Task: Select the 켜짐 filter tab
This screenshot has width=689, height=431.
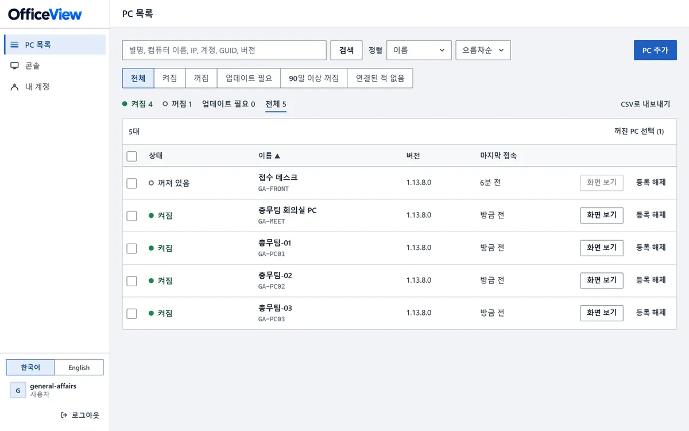Action: pos(169,78)
